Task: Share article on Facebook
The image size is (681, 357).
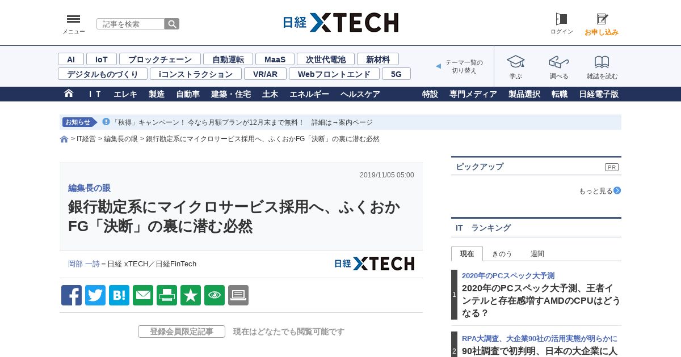Action: 72,295
